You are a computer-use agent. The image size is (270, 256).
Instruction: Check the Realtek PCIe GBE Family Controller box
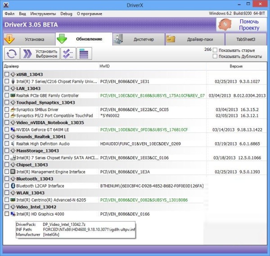(x=6, y=95)
